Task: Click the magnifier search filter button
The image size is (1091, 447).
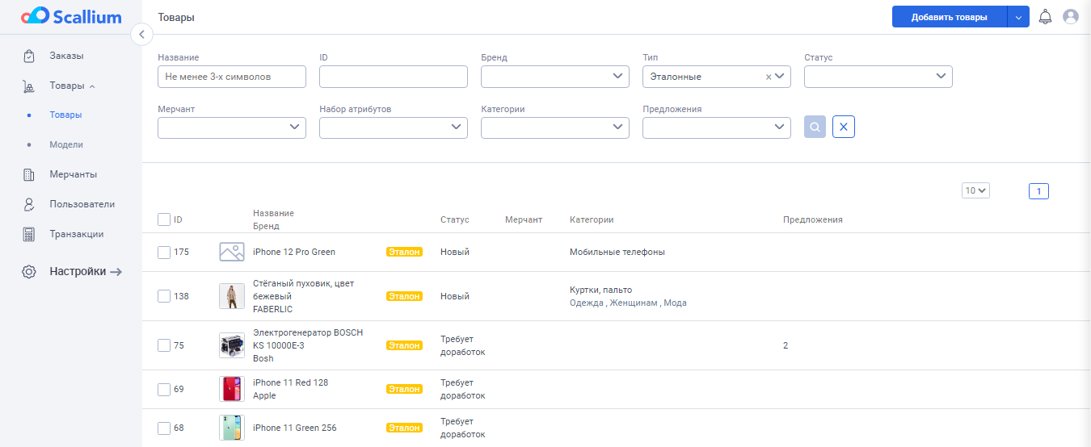Action: point(815,127)
